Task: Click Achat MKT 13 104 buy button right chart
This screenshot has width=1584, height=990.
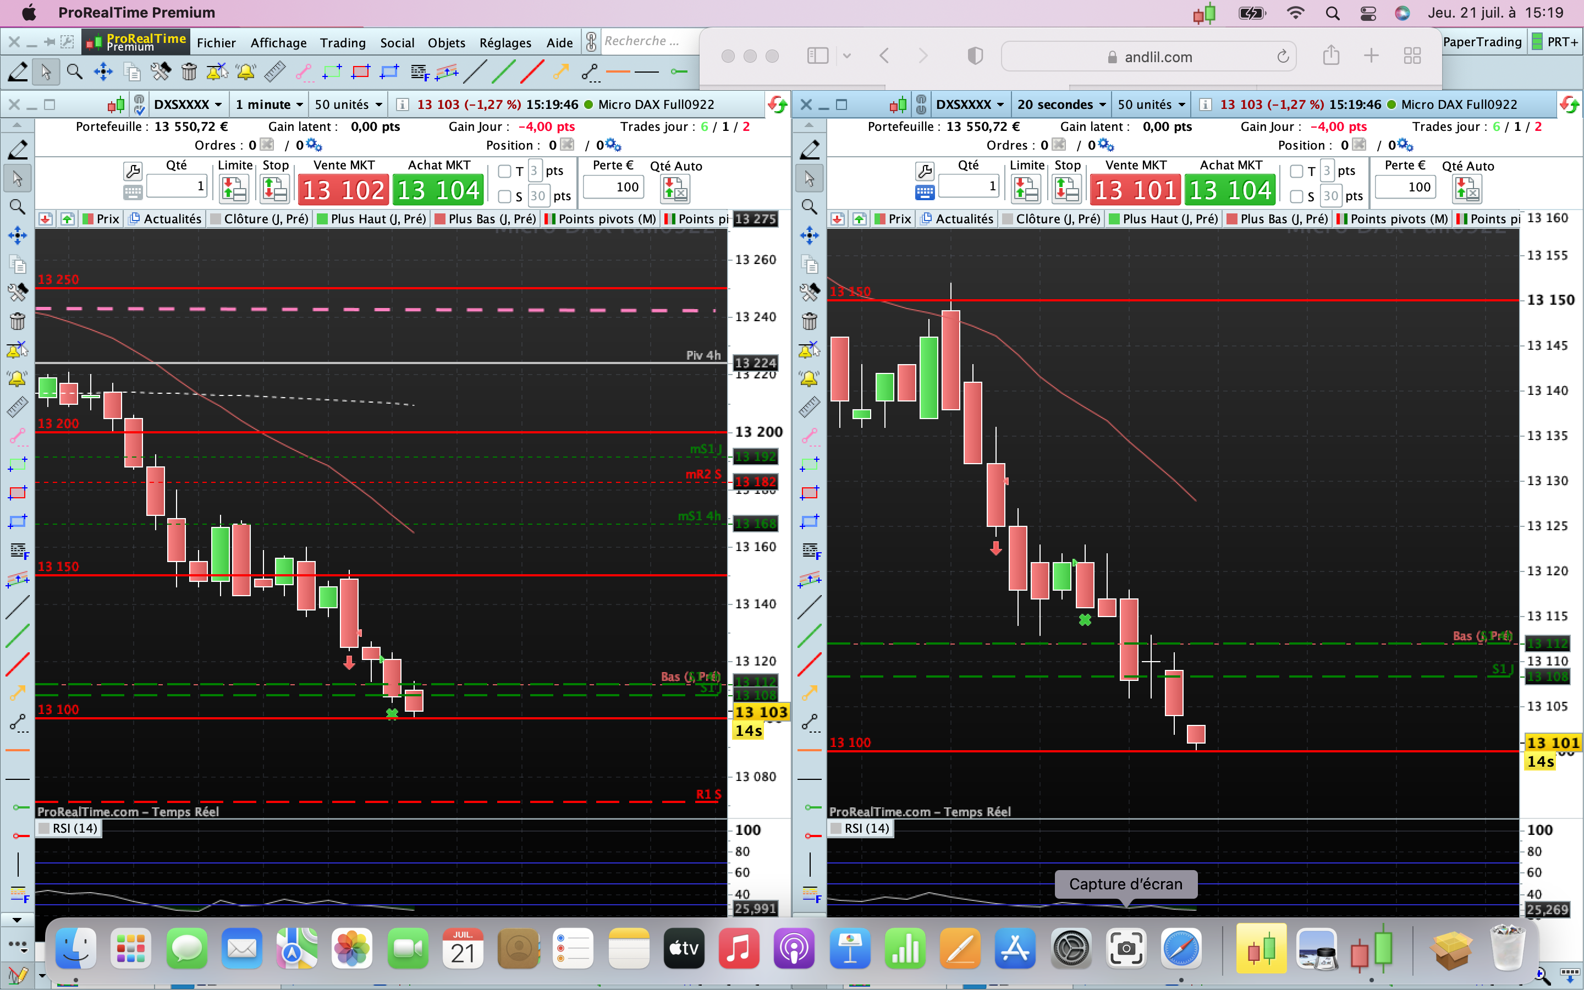Action: pos(1230,190)
